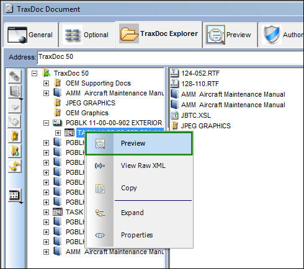Select OEM Supporting Docs tree item
304x269 pixels.
pos(98,83)
